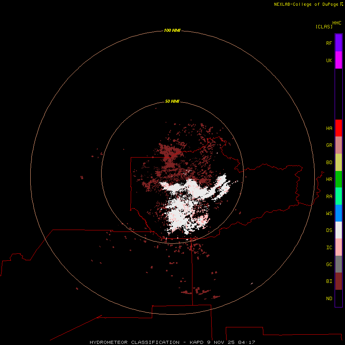345x345 pixels.
Task: Click the 'HHC' product label
Action: (337, 23)
